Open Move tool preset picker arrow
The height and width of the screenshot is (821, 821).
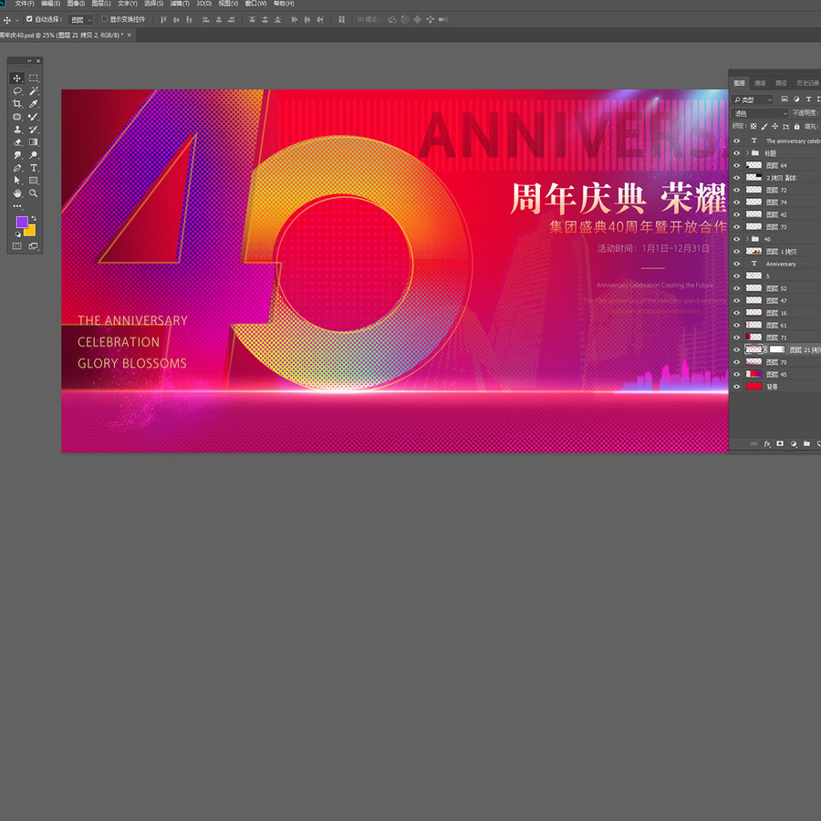coord(17,20)
